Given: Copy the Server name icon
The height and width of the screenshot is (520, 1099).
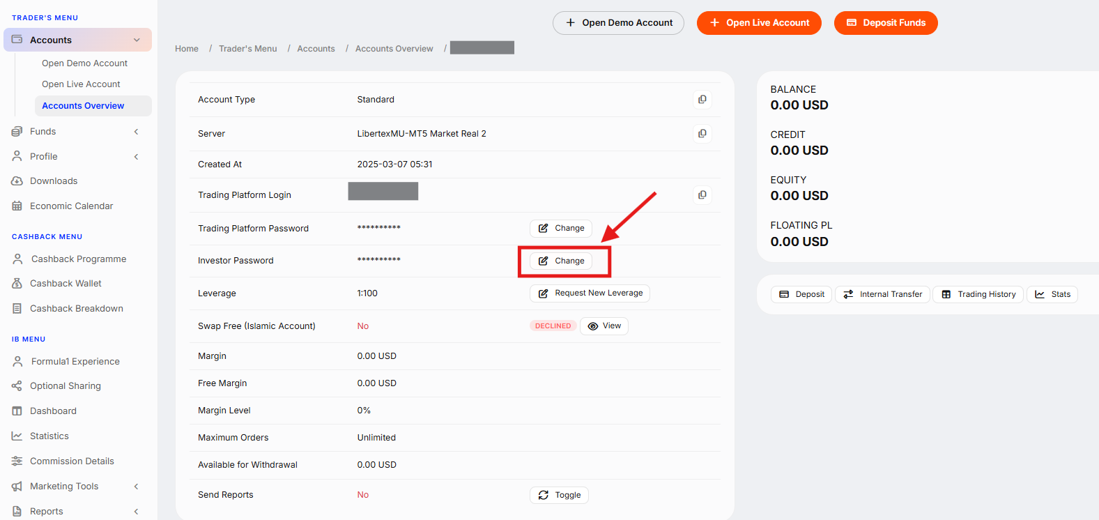Looking at the screenshot, I should click(702, 133).
